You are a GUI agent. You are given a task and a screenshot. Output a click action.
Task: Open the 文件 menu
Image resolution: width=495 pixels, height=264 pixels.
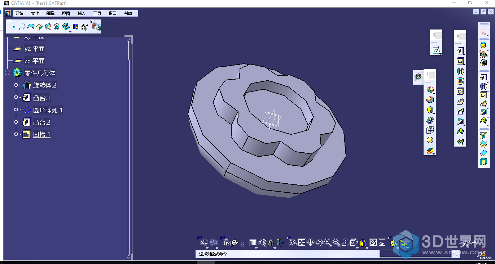pos(35,13)
